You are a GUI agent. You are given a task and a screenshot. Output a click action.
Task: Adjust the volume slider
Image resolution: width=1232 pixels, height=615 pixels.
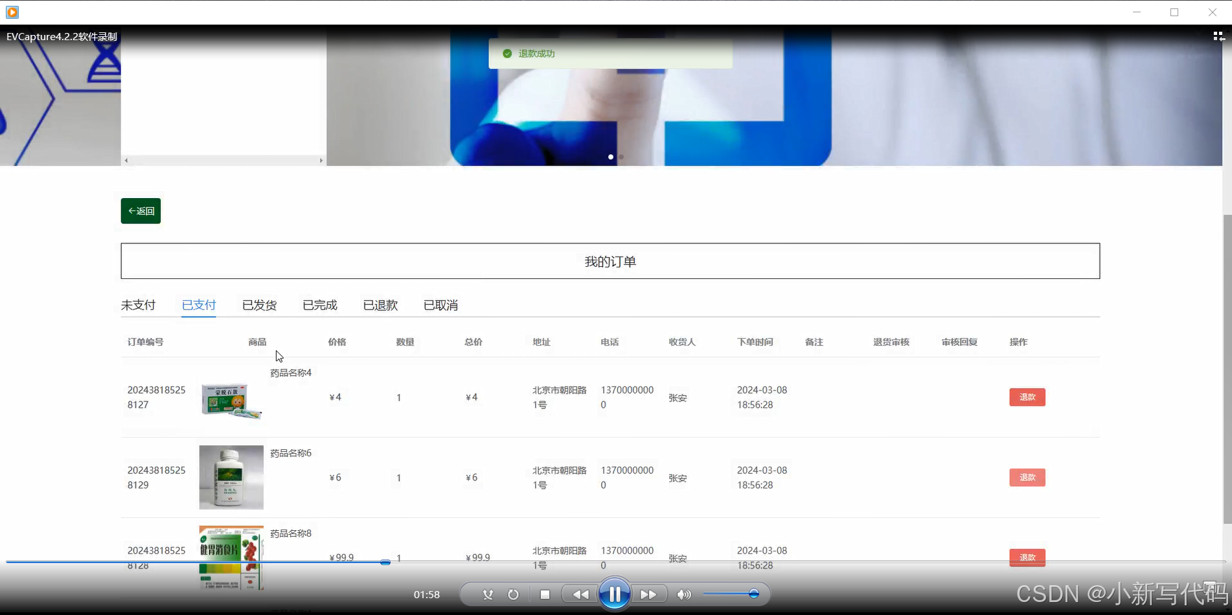[x=731, y=594]
